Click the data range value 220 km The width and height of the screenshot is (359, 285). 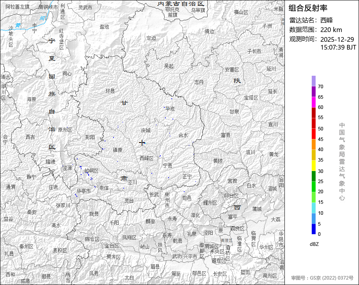point(331,30)
